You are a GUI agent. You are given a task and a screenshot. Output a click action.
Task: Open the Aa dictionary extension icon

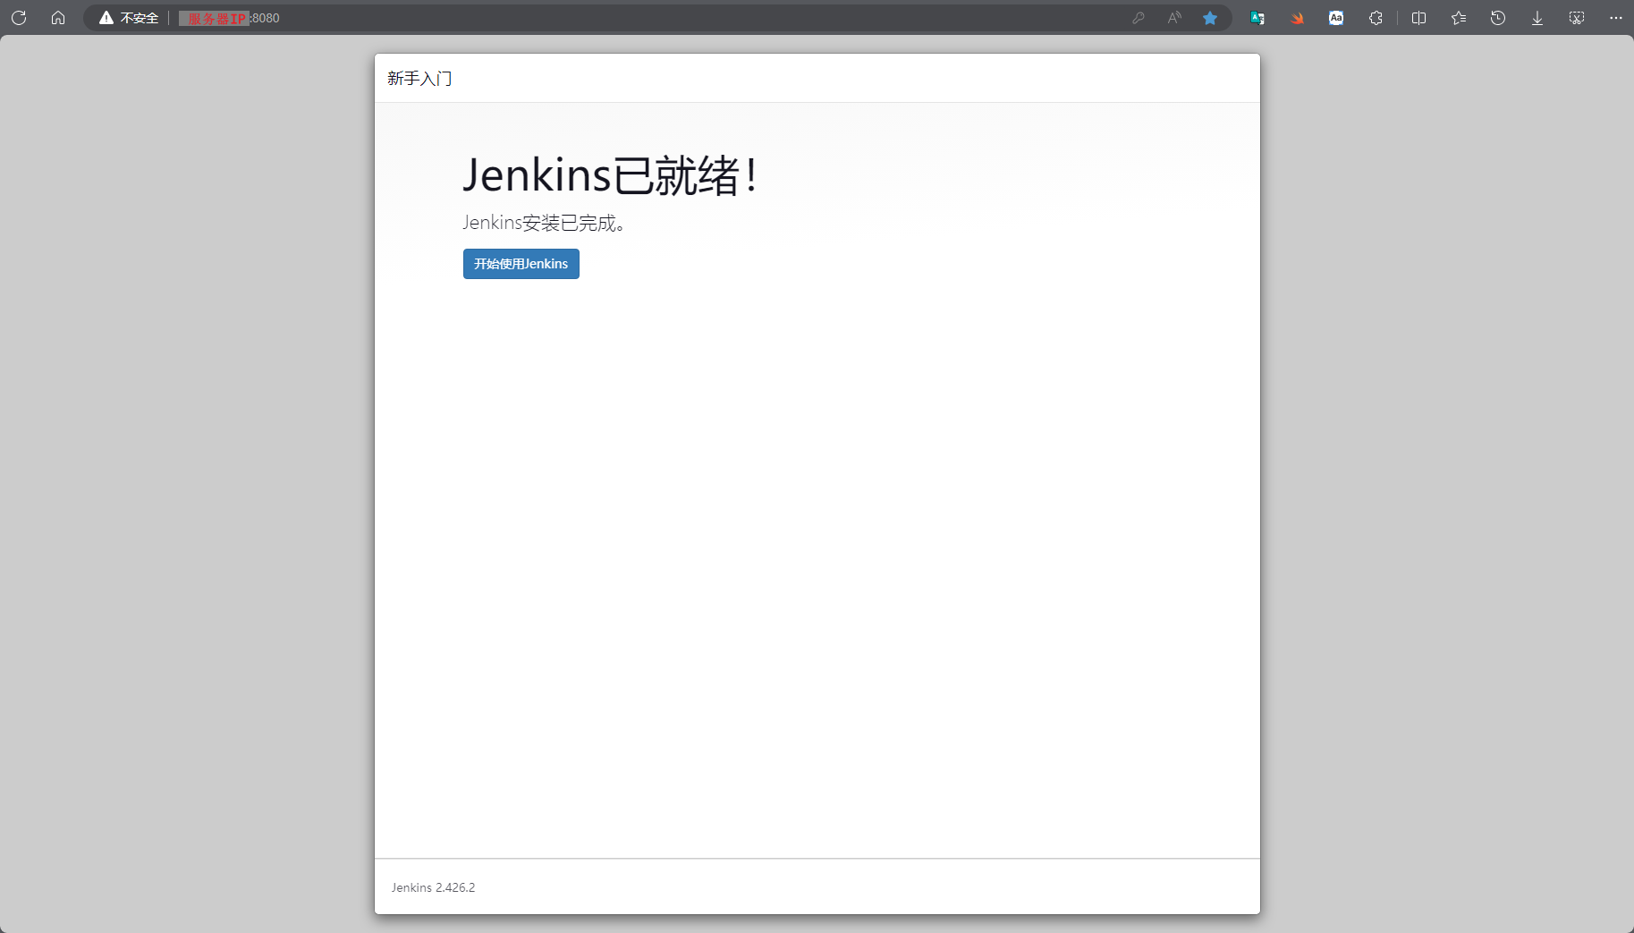[1336, 18]
